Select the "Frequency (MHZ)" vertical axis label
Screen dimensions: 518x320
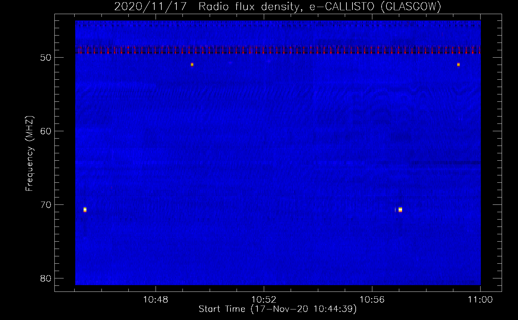click(29, 154)
